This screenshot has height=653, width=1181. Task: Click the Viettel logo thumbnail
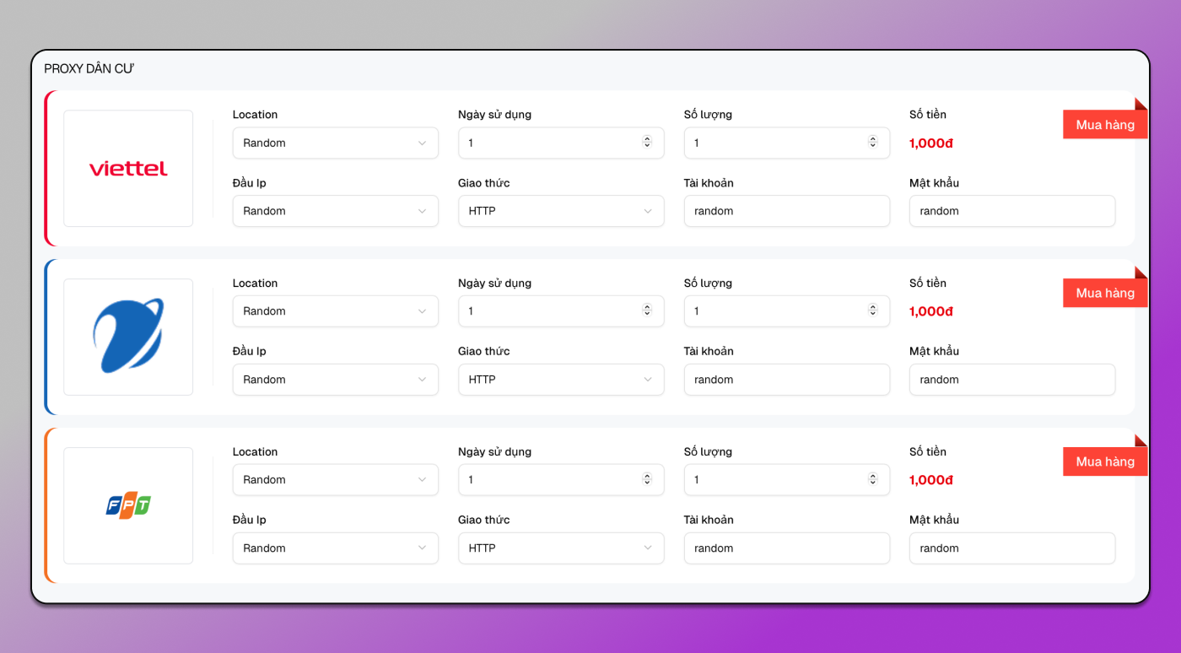pos(128,169)
